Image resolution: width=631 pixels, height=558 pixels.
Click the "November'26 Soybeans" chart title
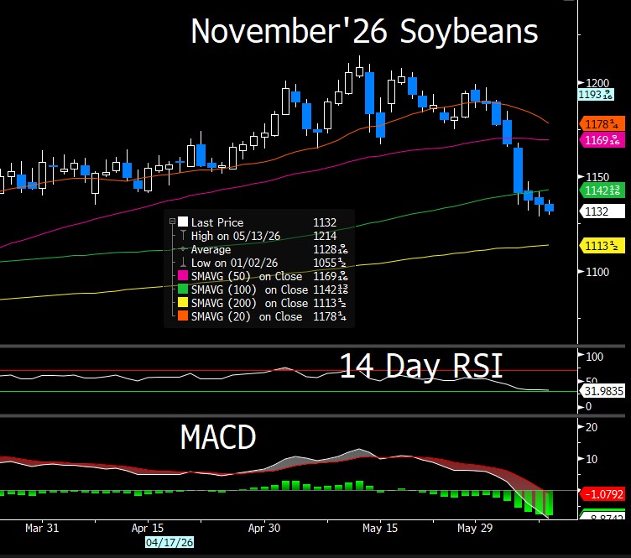pos(364,31)
